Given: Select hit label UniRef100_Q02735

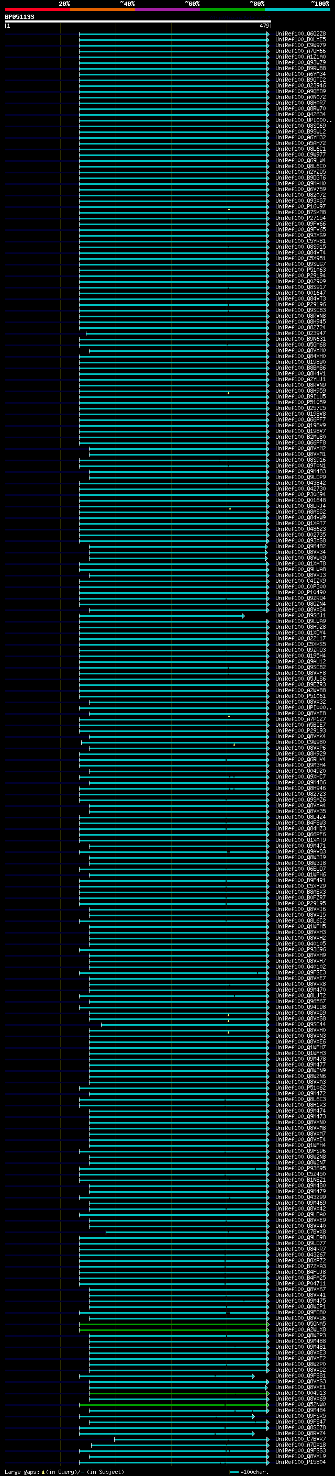Looking at the screenshot, I should tap(300, 535).
